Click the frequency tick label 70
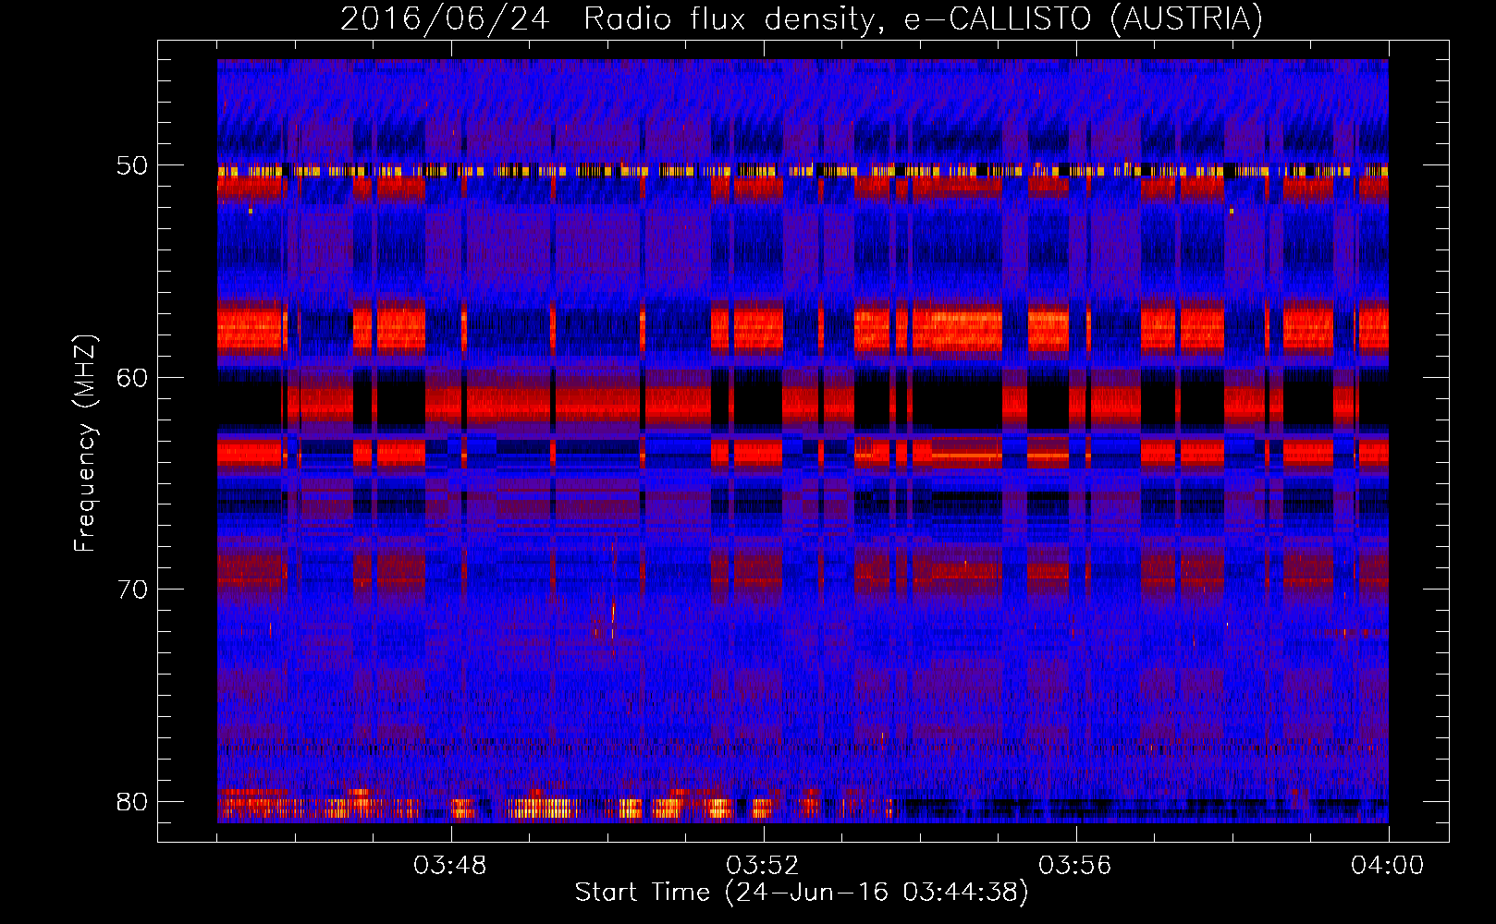This screenshot has height=924, width=1496. click(132, 590)
